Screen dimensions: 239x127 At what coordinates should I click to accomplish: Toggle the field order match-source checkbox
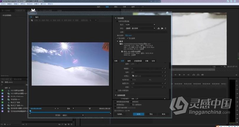[x=165, y=72]
